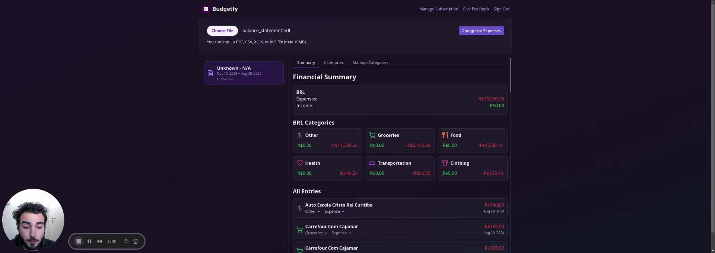This screenshot has width=715, height=253.
Task: Expand Groceries dropdown on first Carrefour entry
Action: click(316, 233)
